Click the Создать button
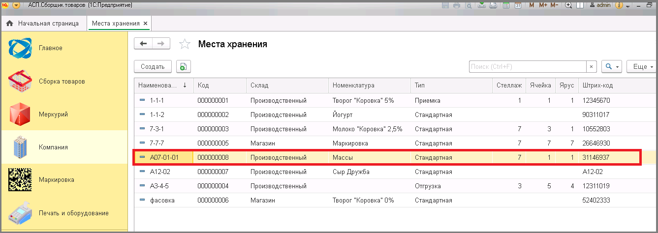 pos(153,66)
